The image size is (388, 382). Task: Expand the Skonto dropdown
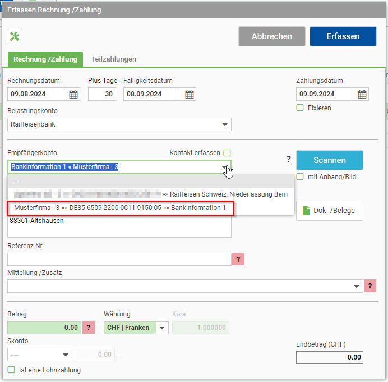[x=40, y=355]
